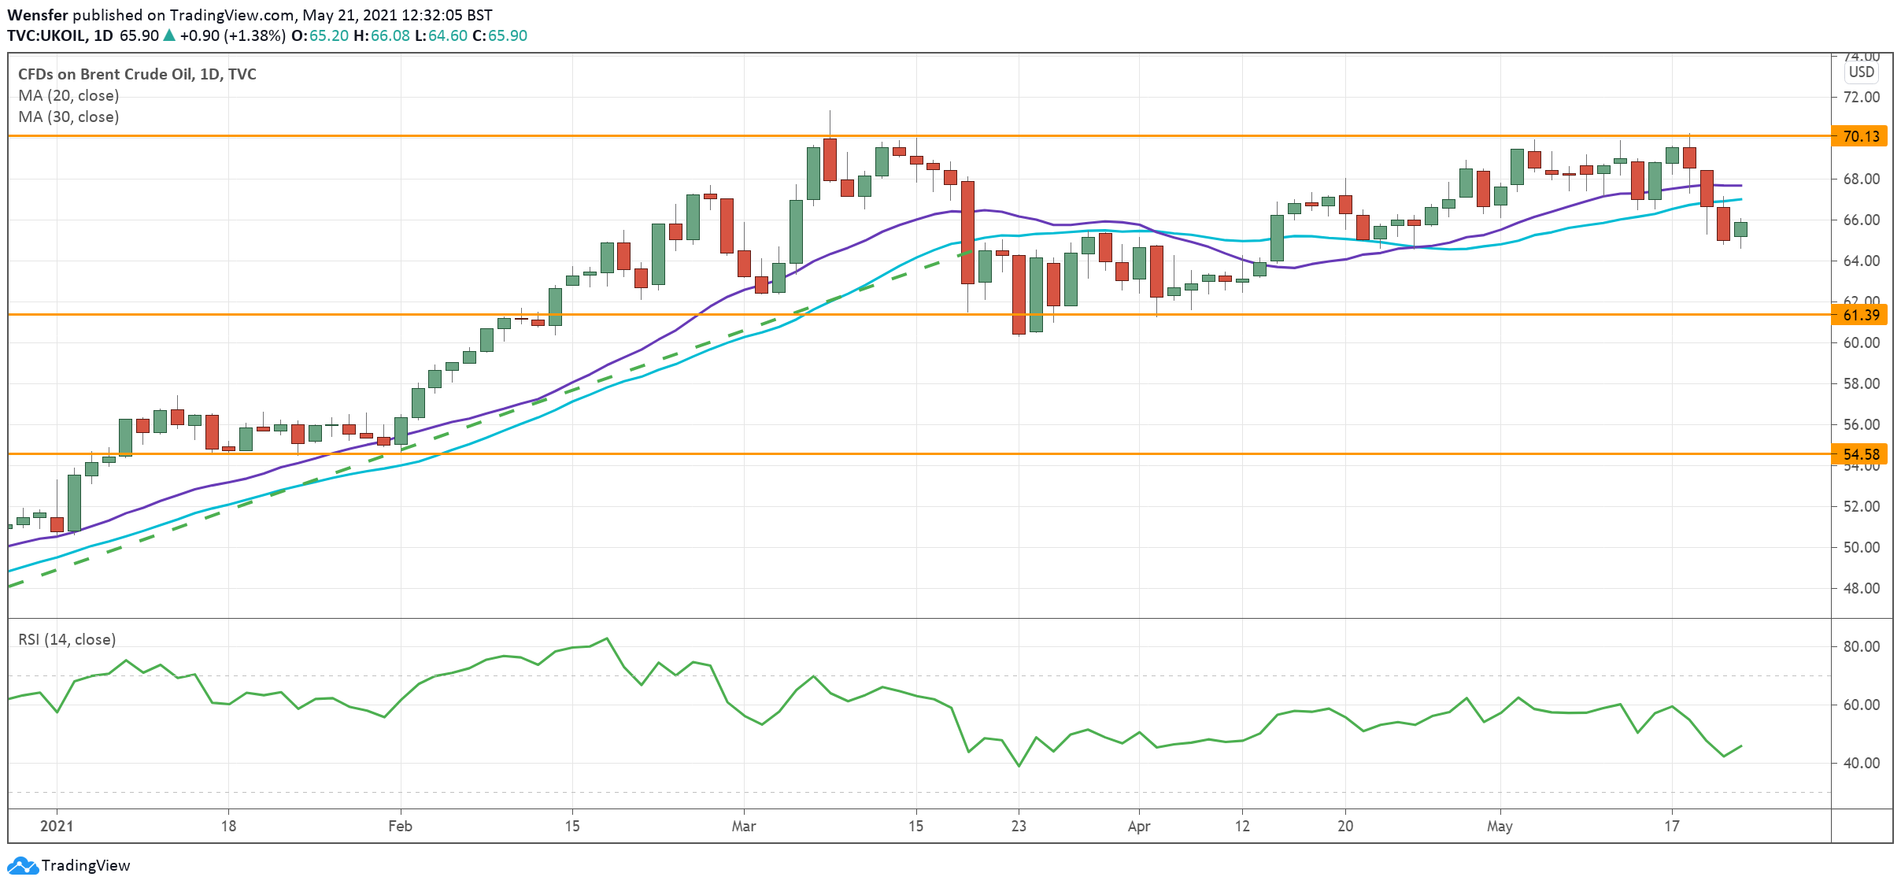Click the latest green candlestick on the chart
This screenshot has height=888, width=1901.
click(1740, 229)
